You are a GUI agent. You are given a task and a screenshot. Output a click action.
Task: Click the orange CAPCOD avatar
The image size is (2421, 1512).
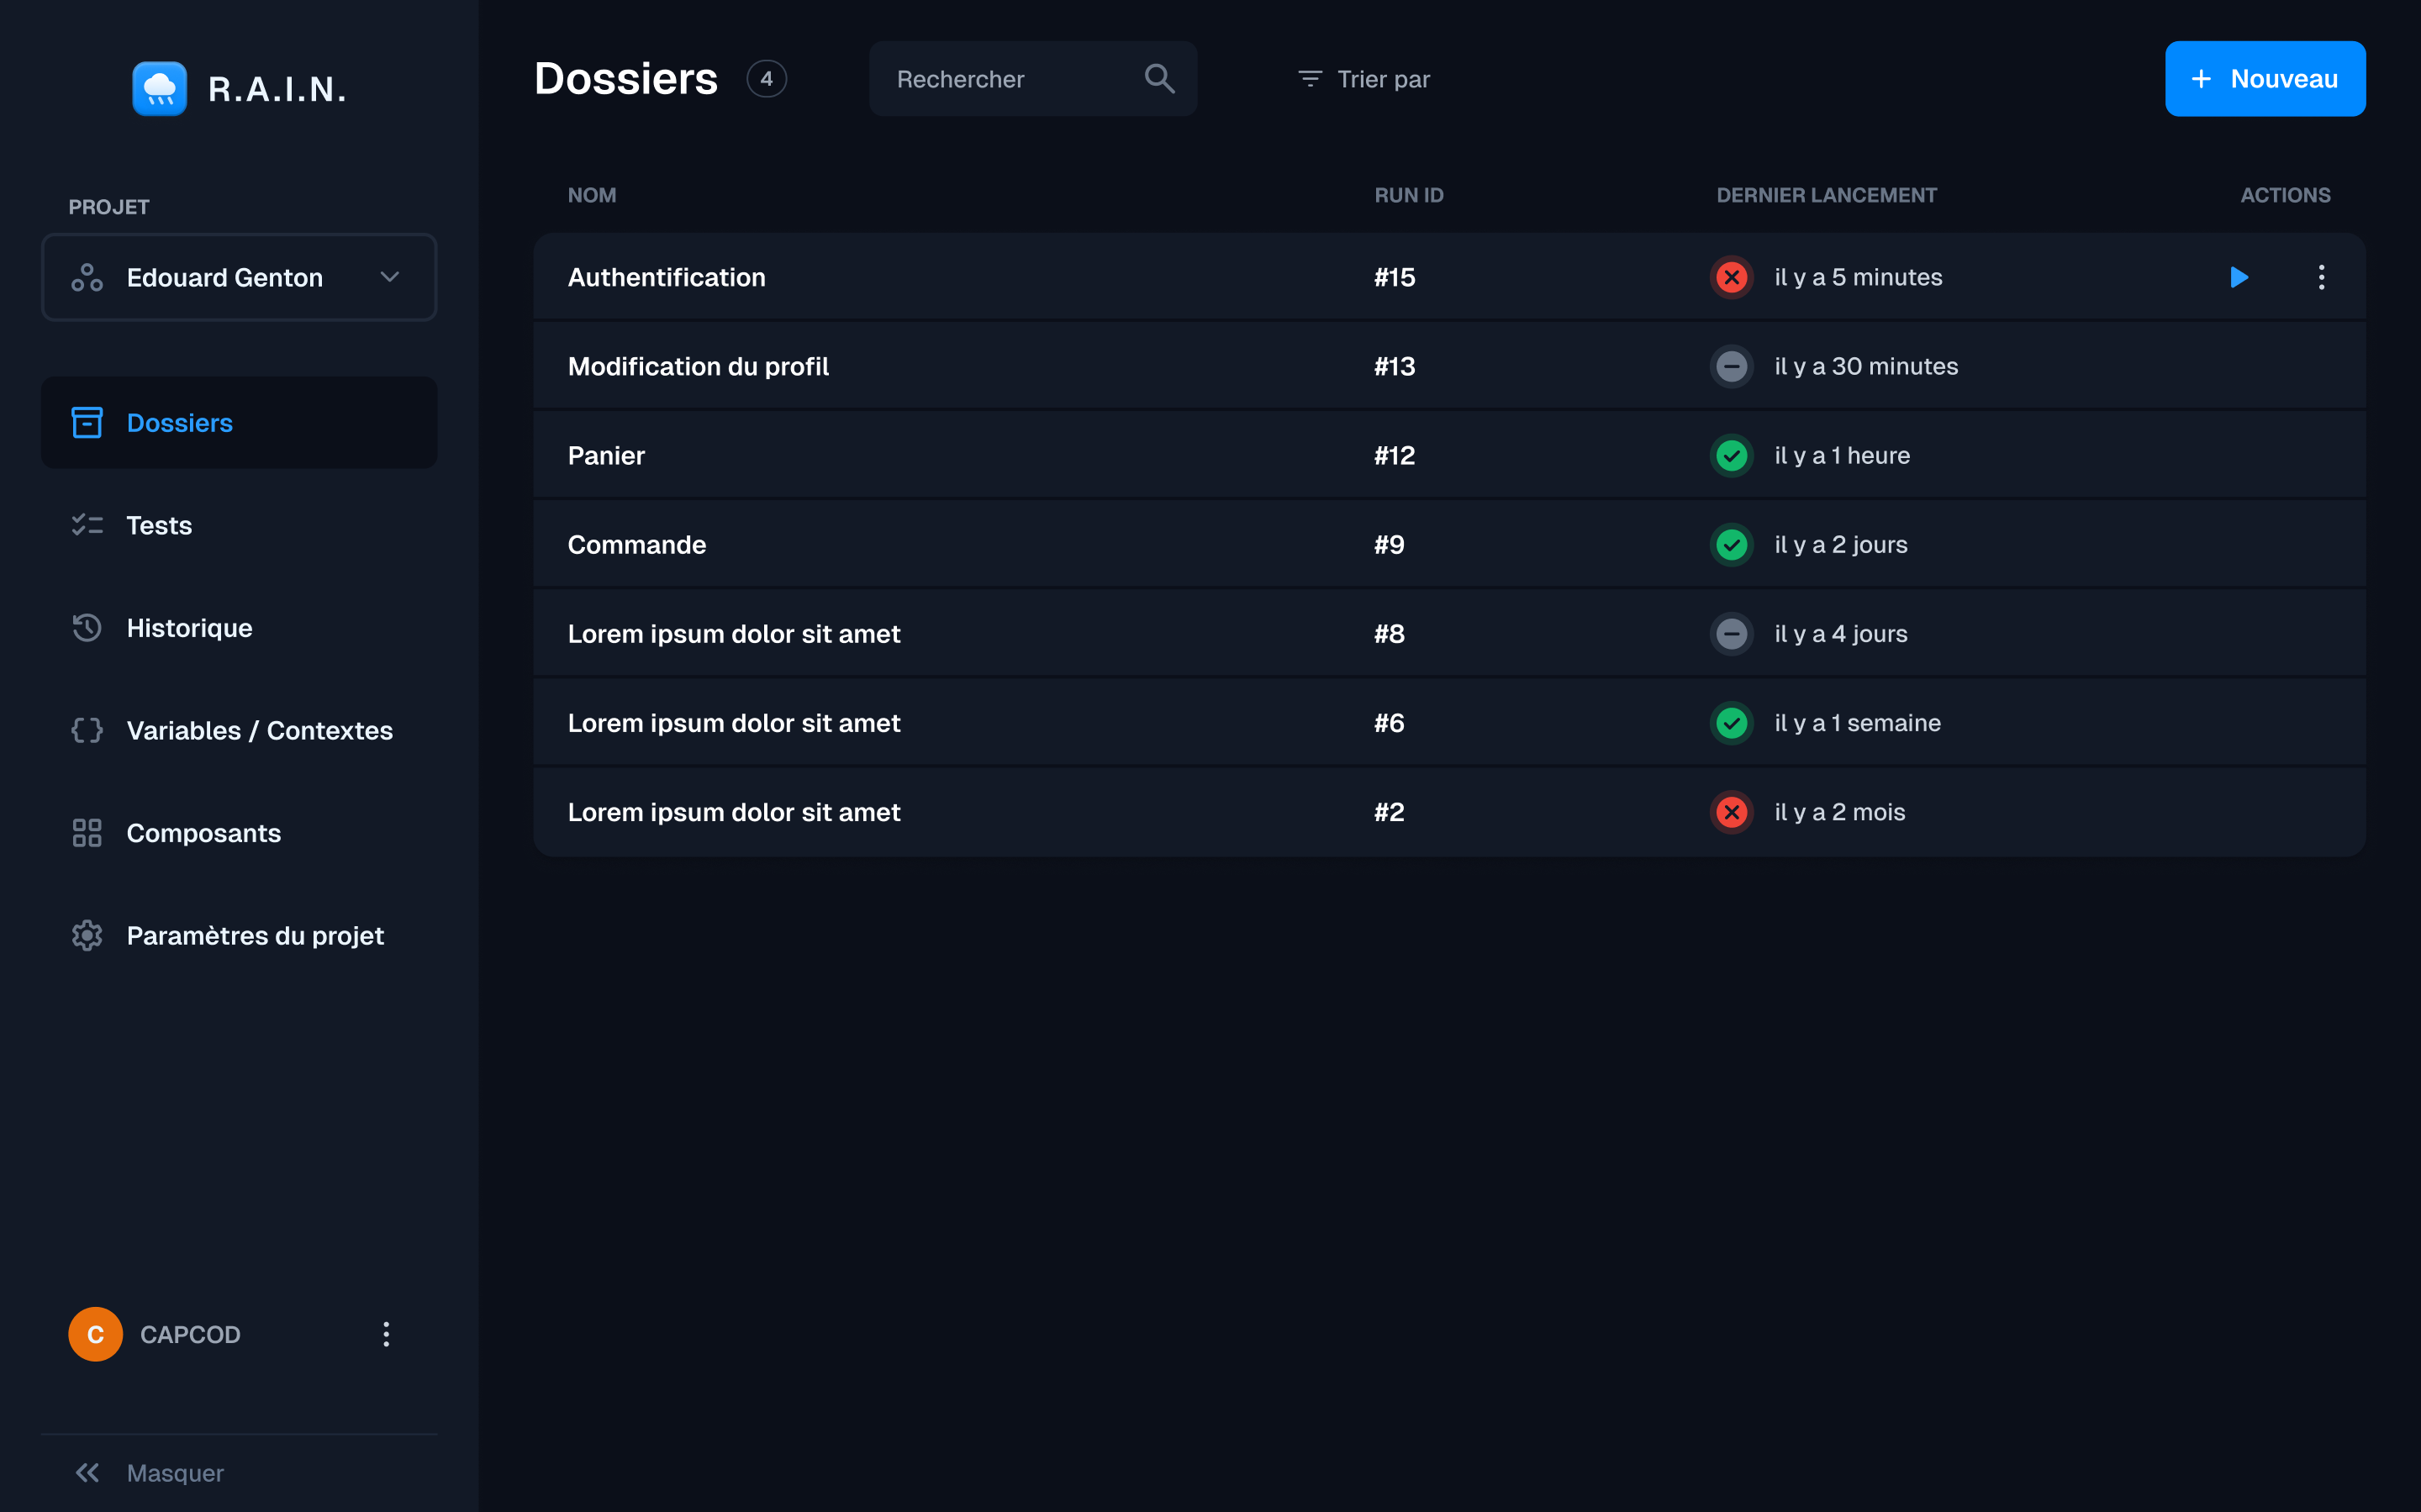pyautogui.click(x=96, y=1334)
